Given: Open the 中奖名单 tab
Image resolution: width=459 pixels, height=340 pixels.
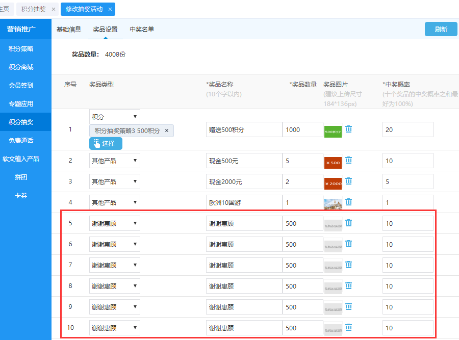Looking at the screenshot, I should pos(142,30).
